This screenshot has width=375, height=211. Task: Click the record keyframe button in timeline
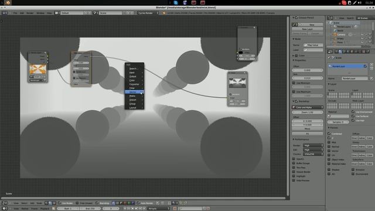pyautogui.click(x=175, y=209)
